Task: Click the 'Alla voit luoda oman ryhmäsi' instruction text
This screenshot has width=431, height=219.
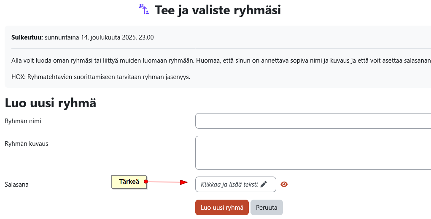Action: 221,61
